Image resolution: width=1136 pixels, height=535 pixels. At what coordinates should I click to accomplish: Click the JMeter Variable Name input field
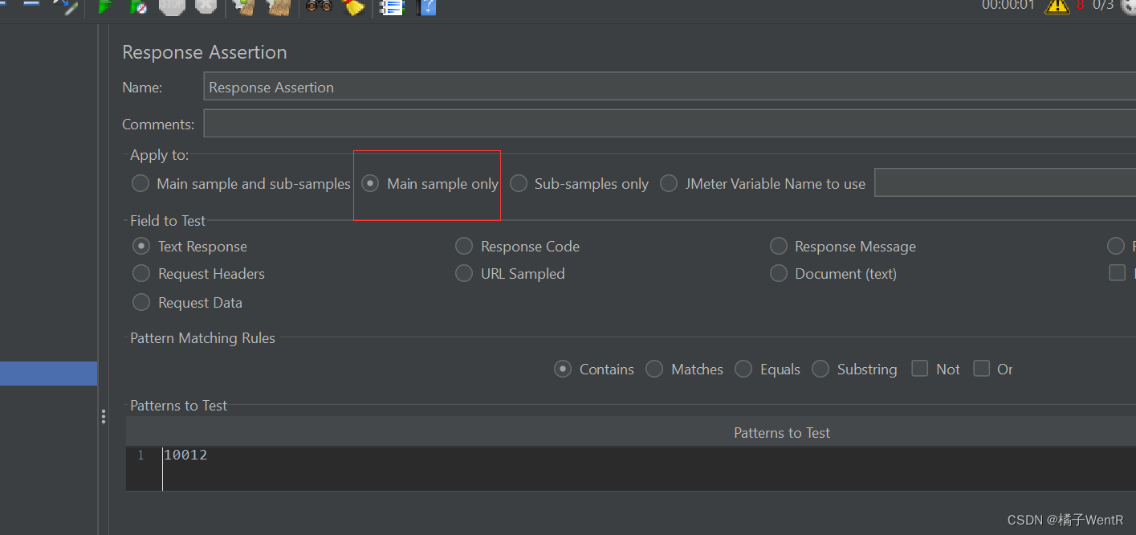[1004, 182]
